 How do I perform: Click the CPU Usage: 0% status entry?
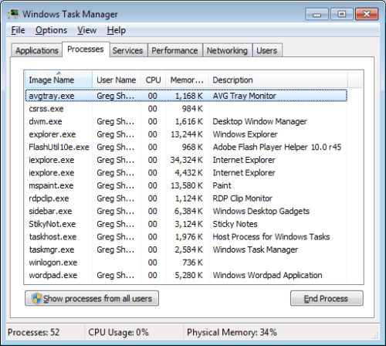[118, 332]
